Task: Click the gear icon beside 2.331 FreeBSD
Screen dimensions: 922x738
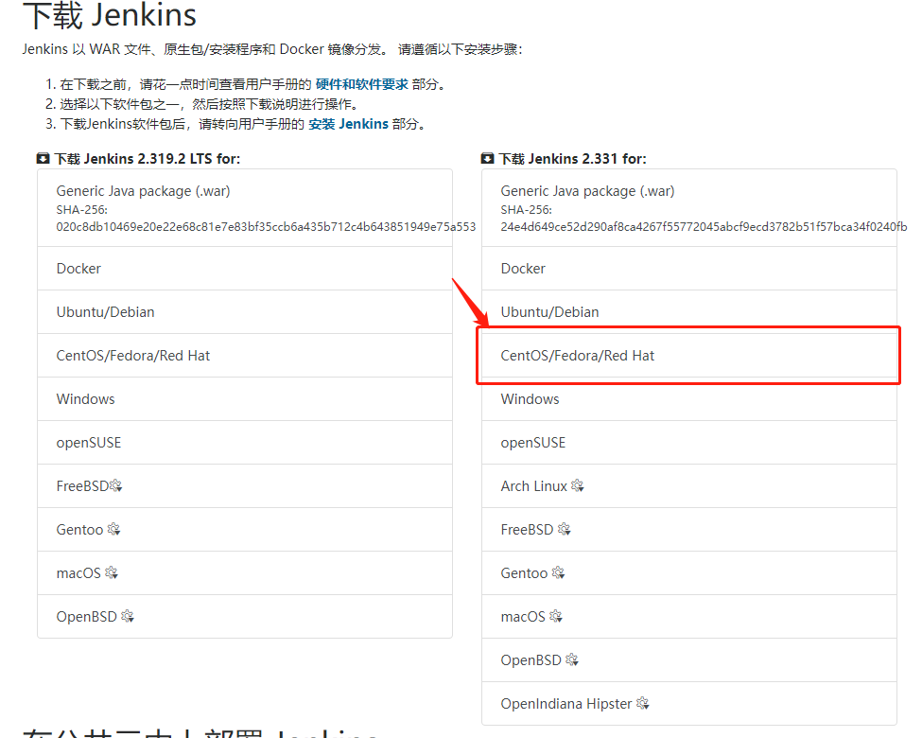Action: pos(564,529)
